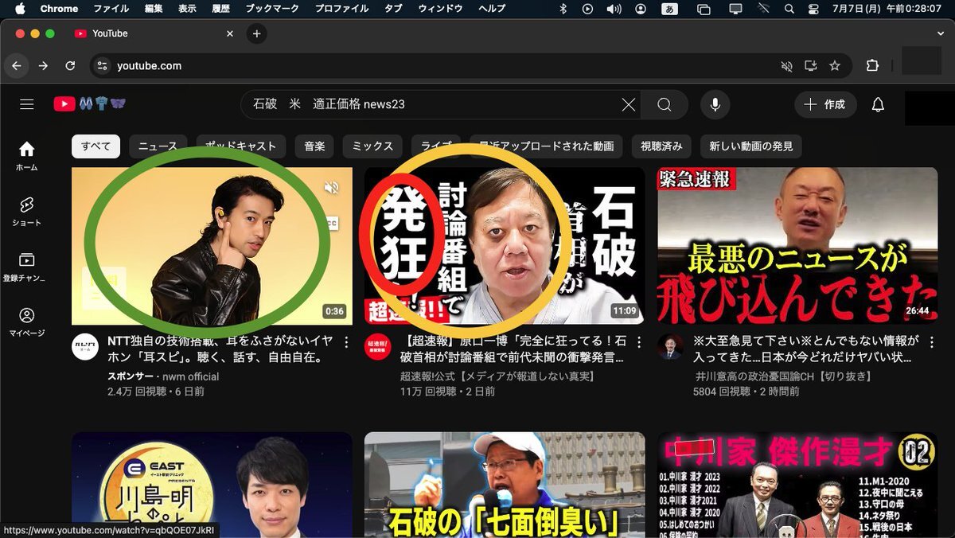The width and height of the screenshot is (955, 538).
Task: Open the 履歴 menu
Action: (220, 9)
